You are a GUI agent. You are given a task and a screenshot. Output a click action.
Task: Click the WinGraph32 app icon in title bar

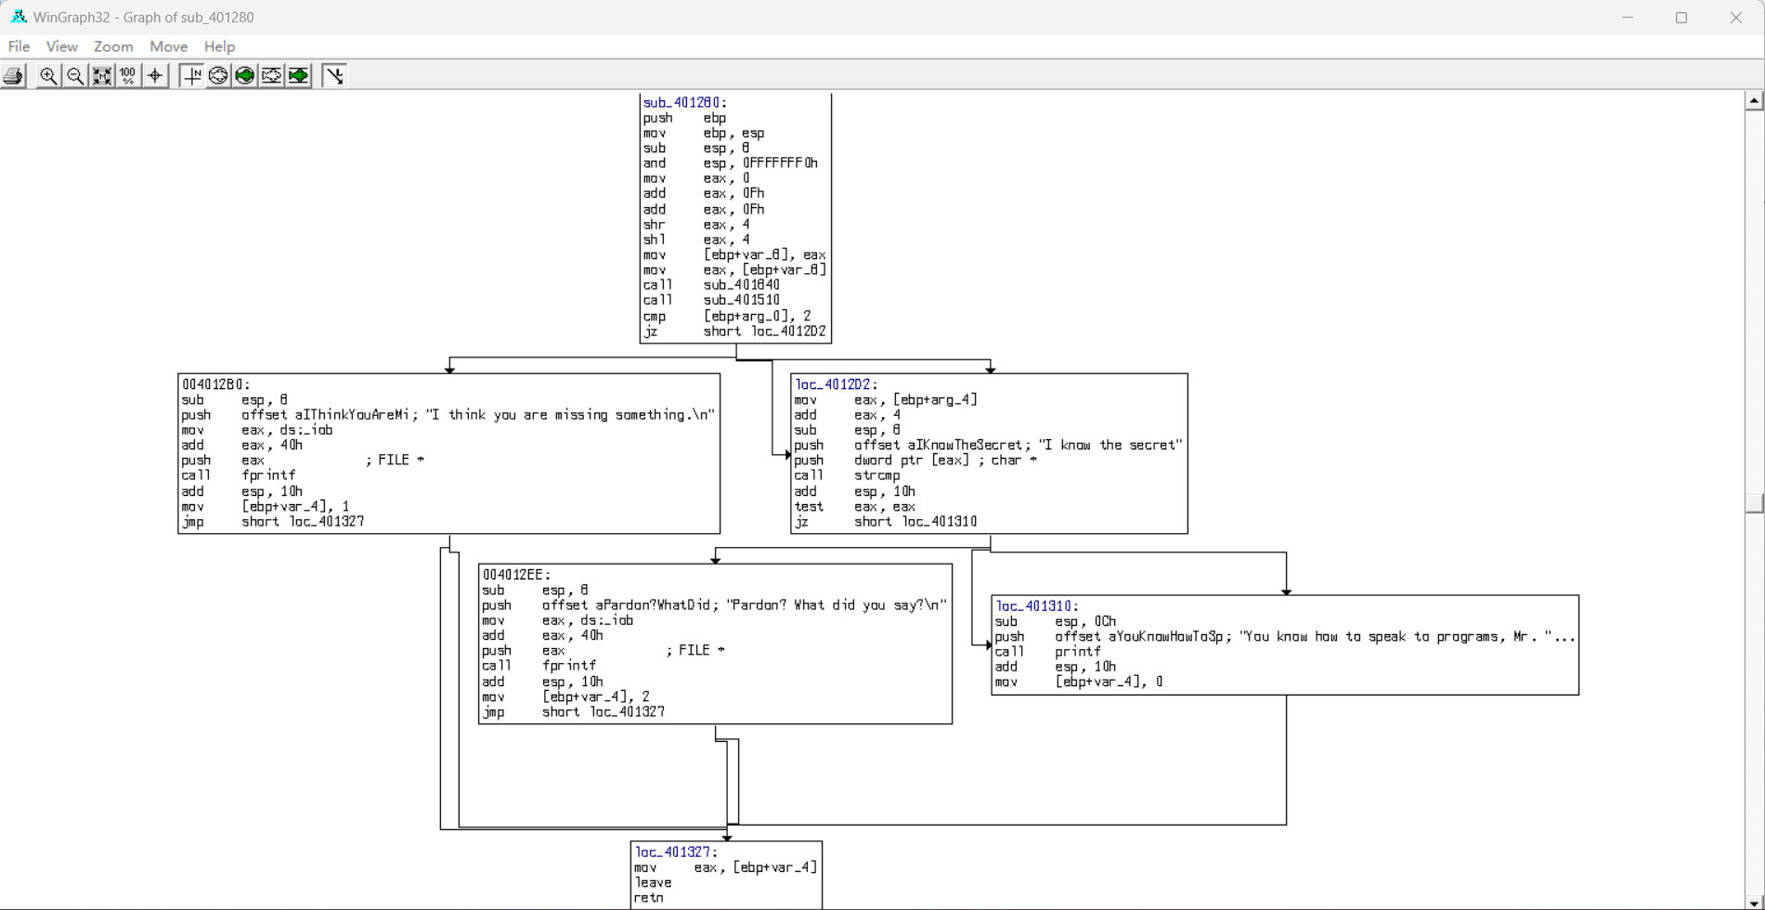pyautogui.click(x=18, y=17)
